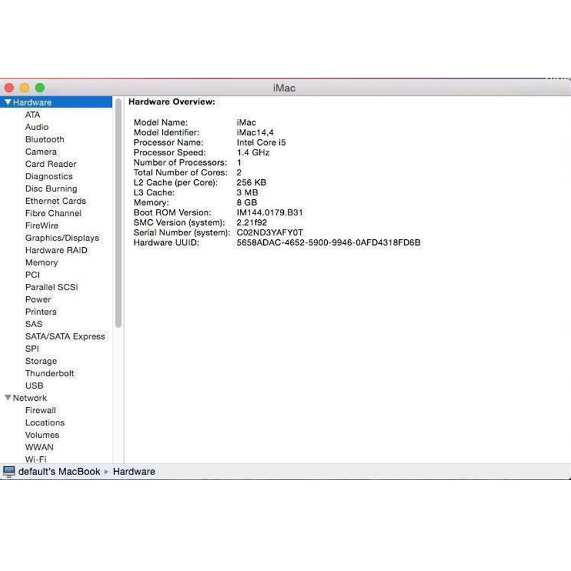This screenshot has height=571, width=571.
Task: Open the Parallel SCSI entry
Action: [x=51, y=287]
